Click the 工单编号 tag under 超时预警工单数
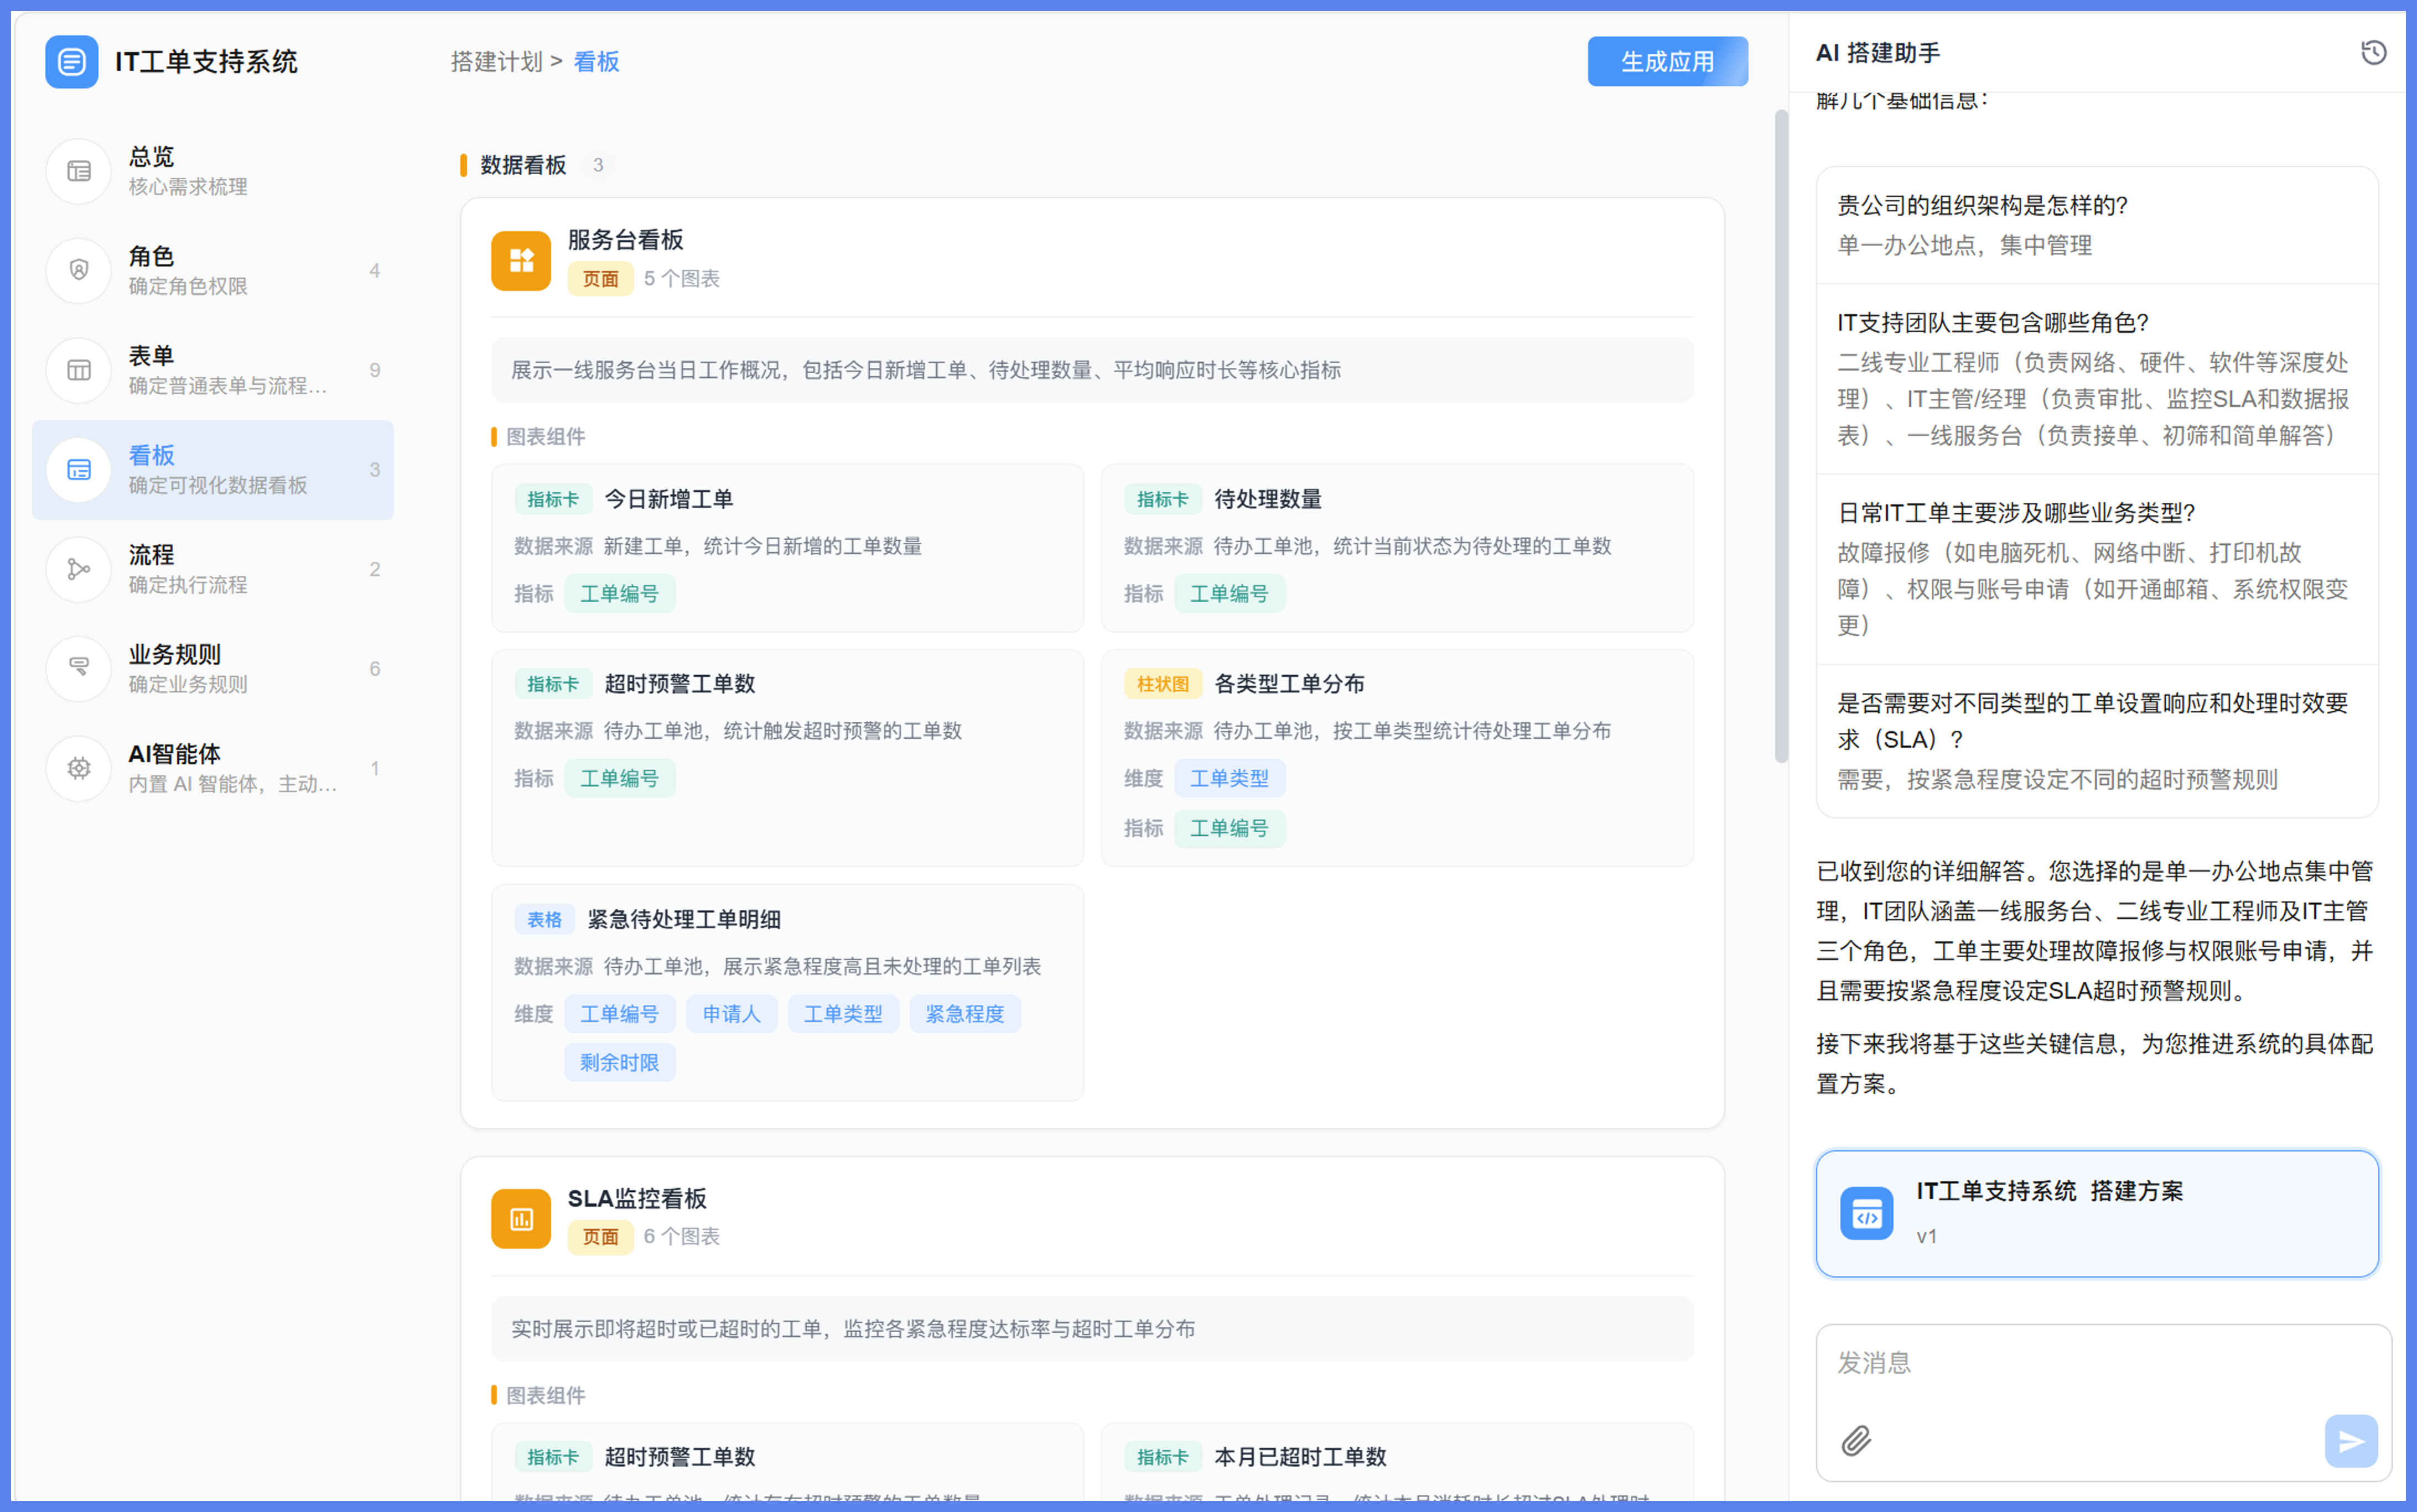Image resolution: width=2417 pixels, height=1512 pixels. pos(620,779)
